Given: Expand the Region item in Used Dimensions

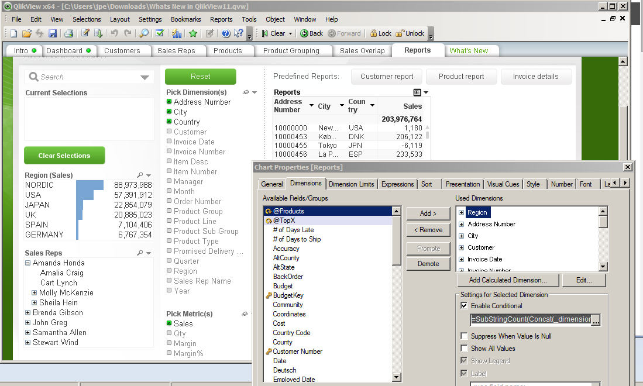Looking at the screenshot, I should [x=461, y=213].
